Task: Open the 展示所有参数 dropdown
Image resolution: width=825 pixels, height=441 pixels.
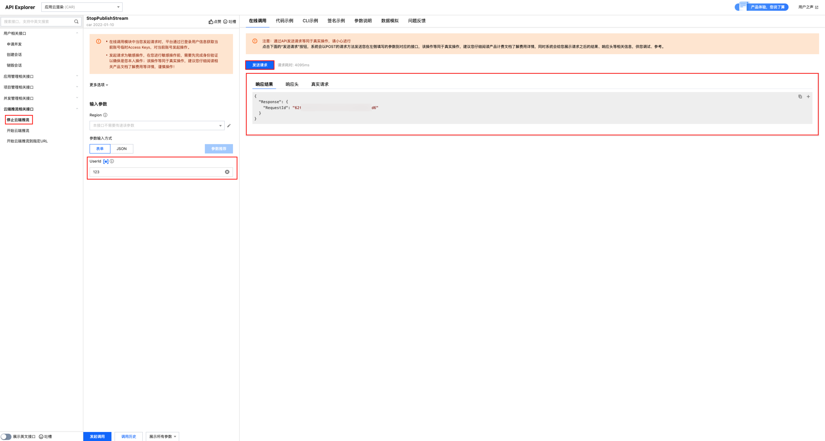Action: point(162,436)
